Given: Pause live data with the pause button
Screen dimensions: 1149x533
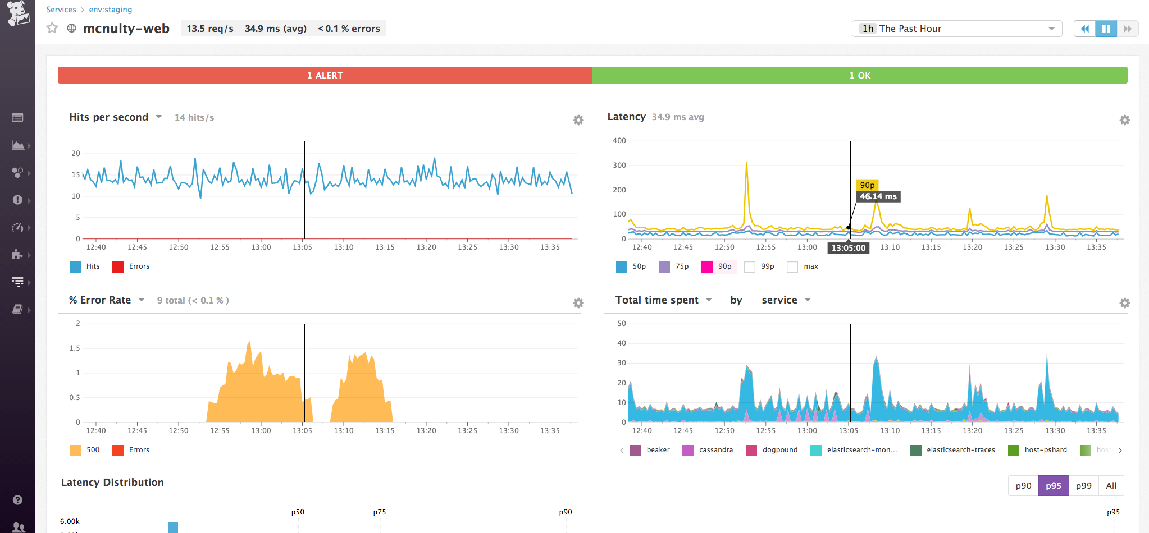Looking at the screenshot, I should point(1106,28).
